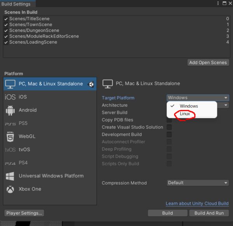
Task: Open the Target Platform dropdown
Action: pyautogui.click(x=198, y=98)
